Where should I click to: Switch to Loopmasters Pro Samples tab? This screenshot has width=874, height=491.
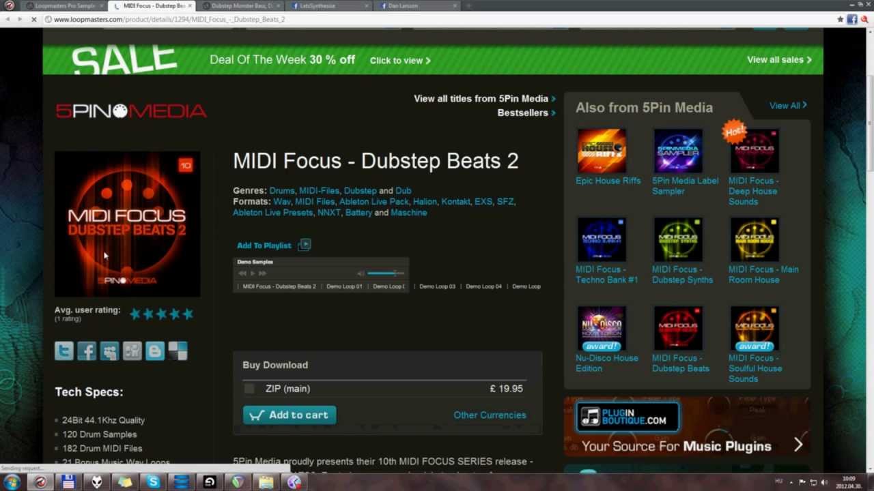point(64,5)
